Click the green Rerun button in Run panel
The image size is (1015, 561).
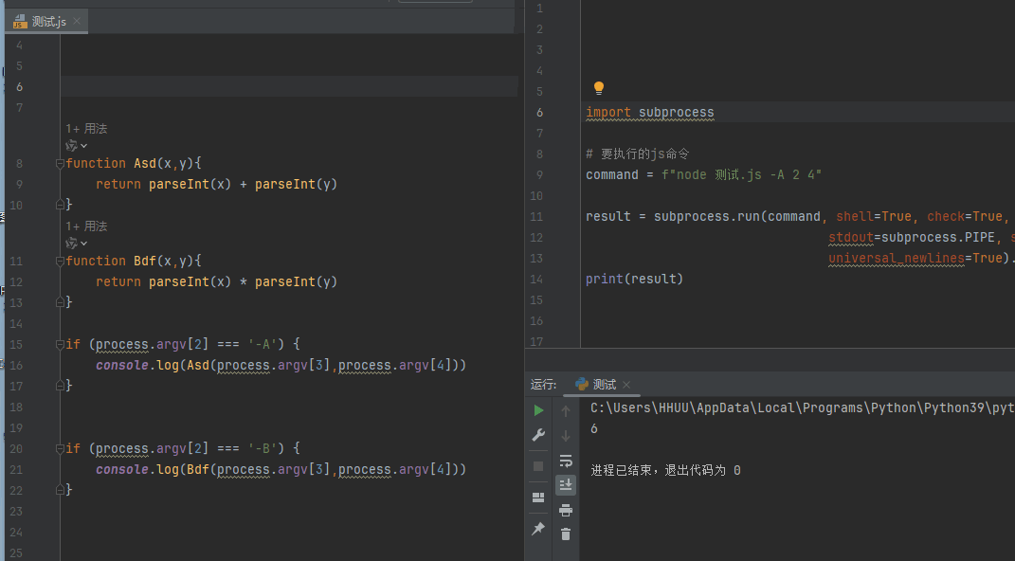(538, 410)
